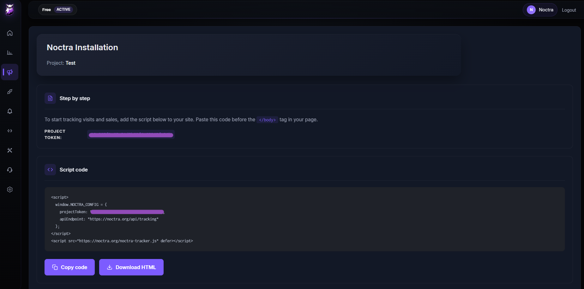Click the Step by step section title
Image resolution: width=584 pixels, height=289 pixels.
click(x=75, y=98)
